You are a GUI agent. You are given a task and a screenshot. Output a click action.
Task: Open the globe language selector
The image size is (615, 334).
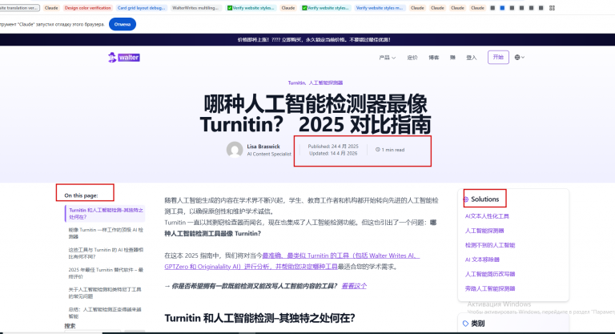point(519,58)
